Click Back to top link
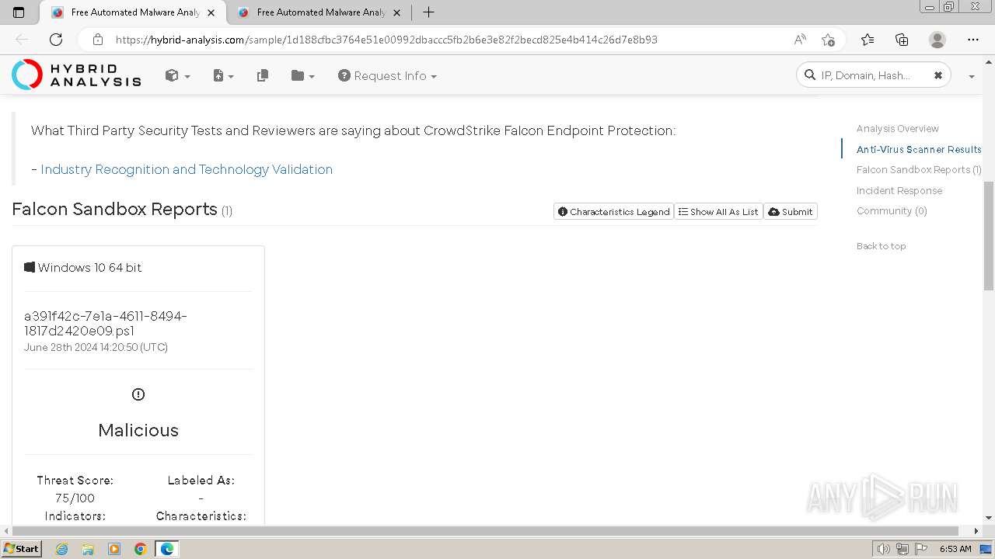This screenshot has height=559, width=995. [882, 246]
